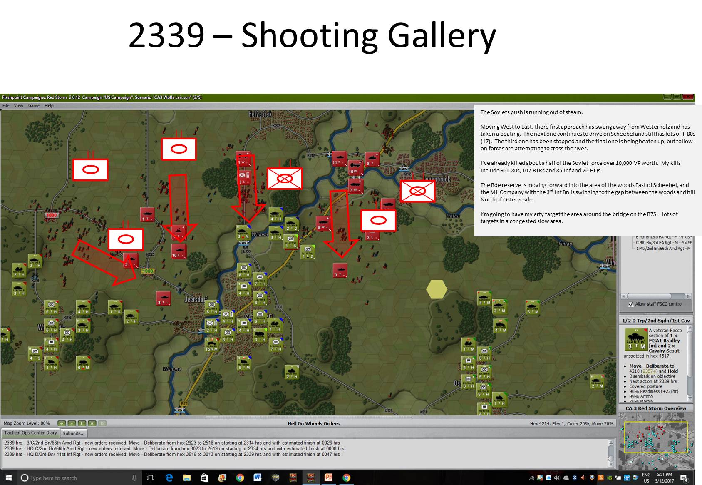
Task: Click the FSCC list scroll-left arrow
Action: [x=624, y=296]
